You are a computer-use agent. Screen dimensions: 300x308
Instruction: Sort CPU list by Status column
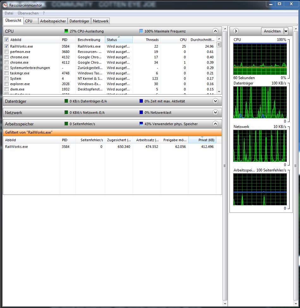click(119, 40)
